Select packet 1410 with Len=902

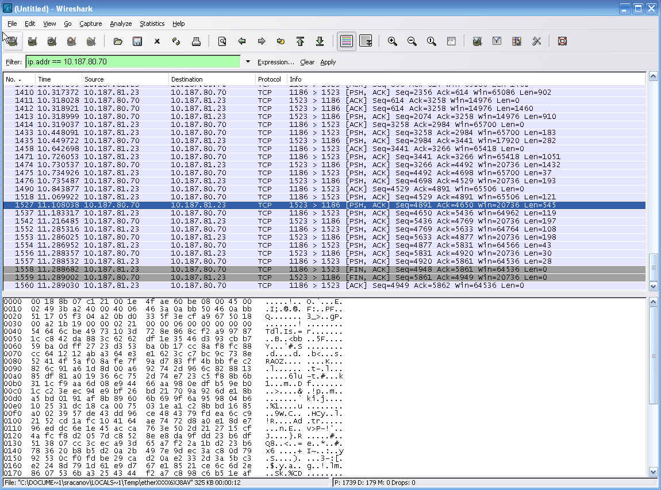(324, 92)
